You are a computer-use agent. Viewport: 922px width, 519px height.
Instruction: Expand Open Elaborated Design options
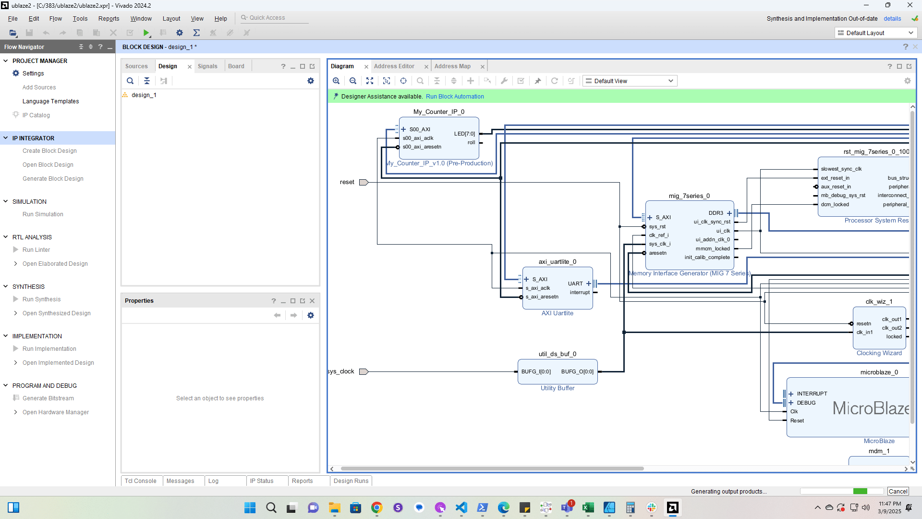15,263
